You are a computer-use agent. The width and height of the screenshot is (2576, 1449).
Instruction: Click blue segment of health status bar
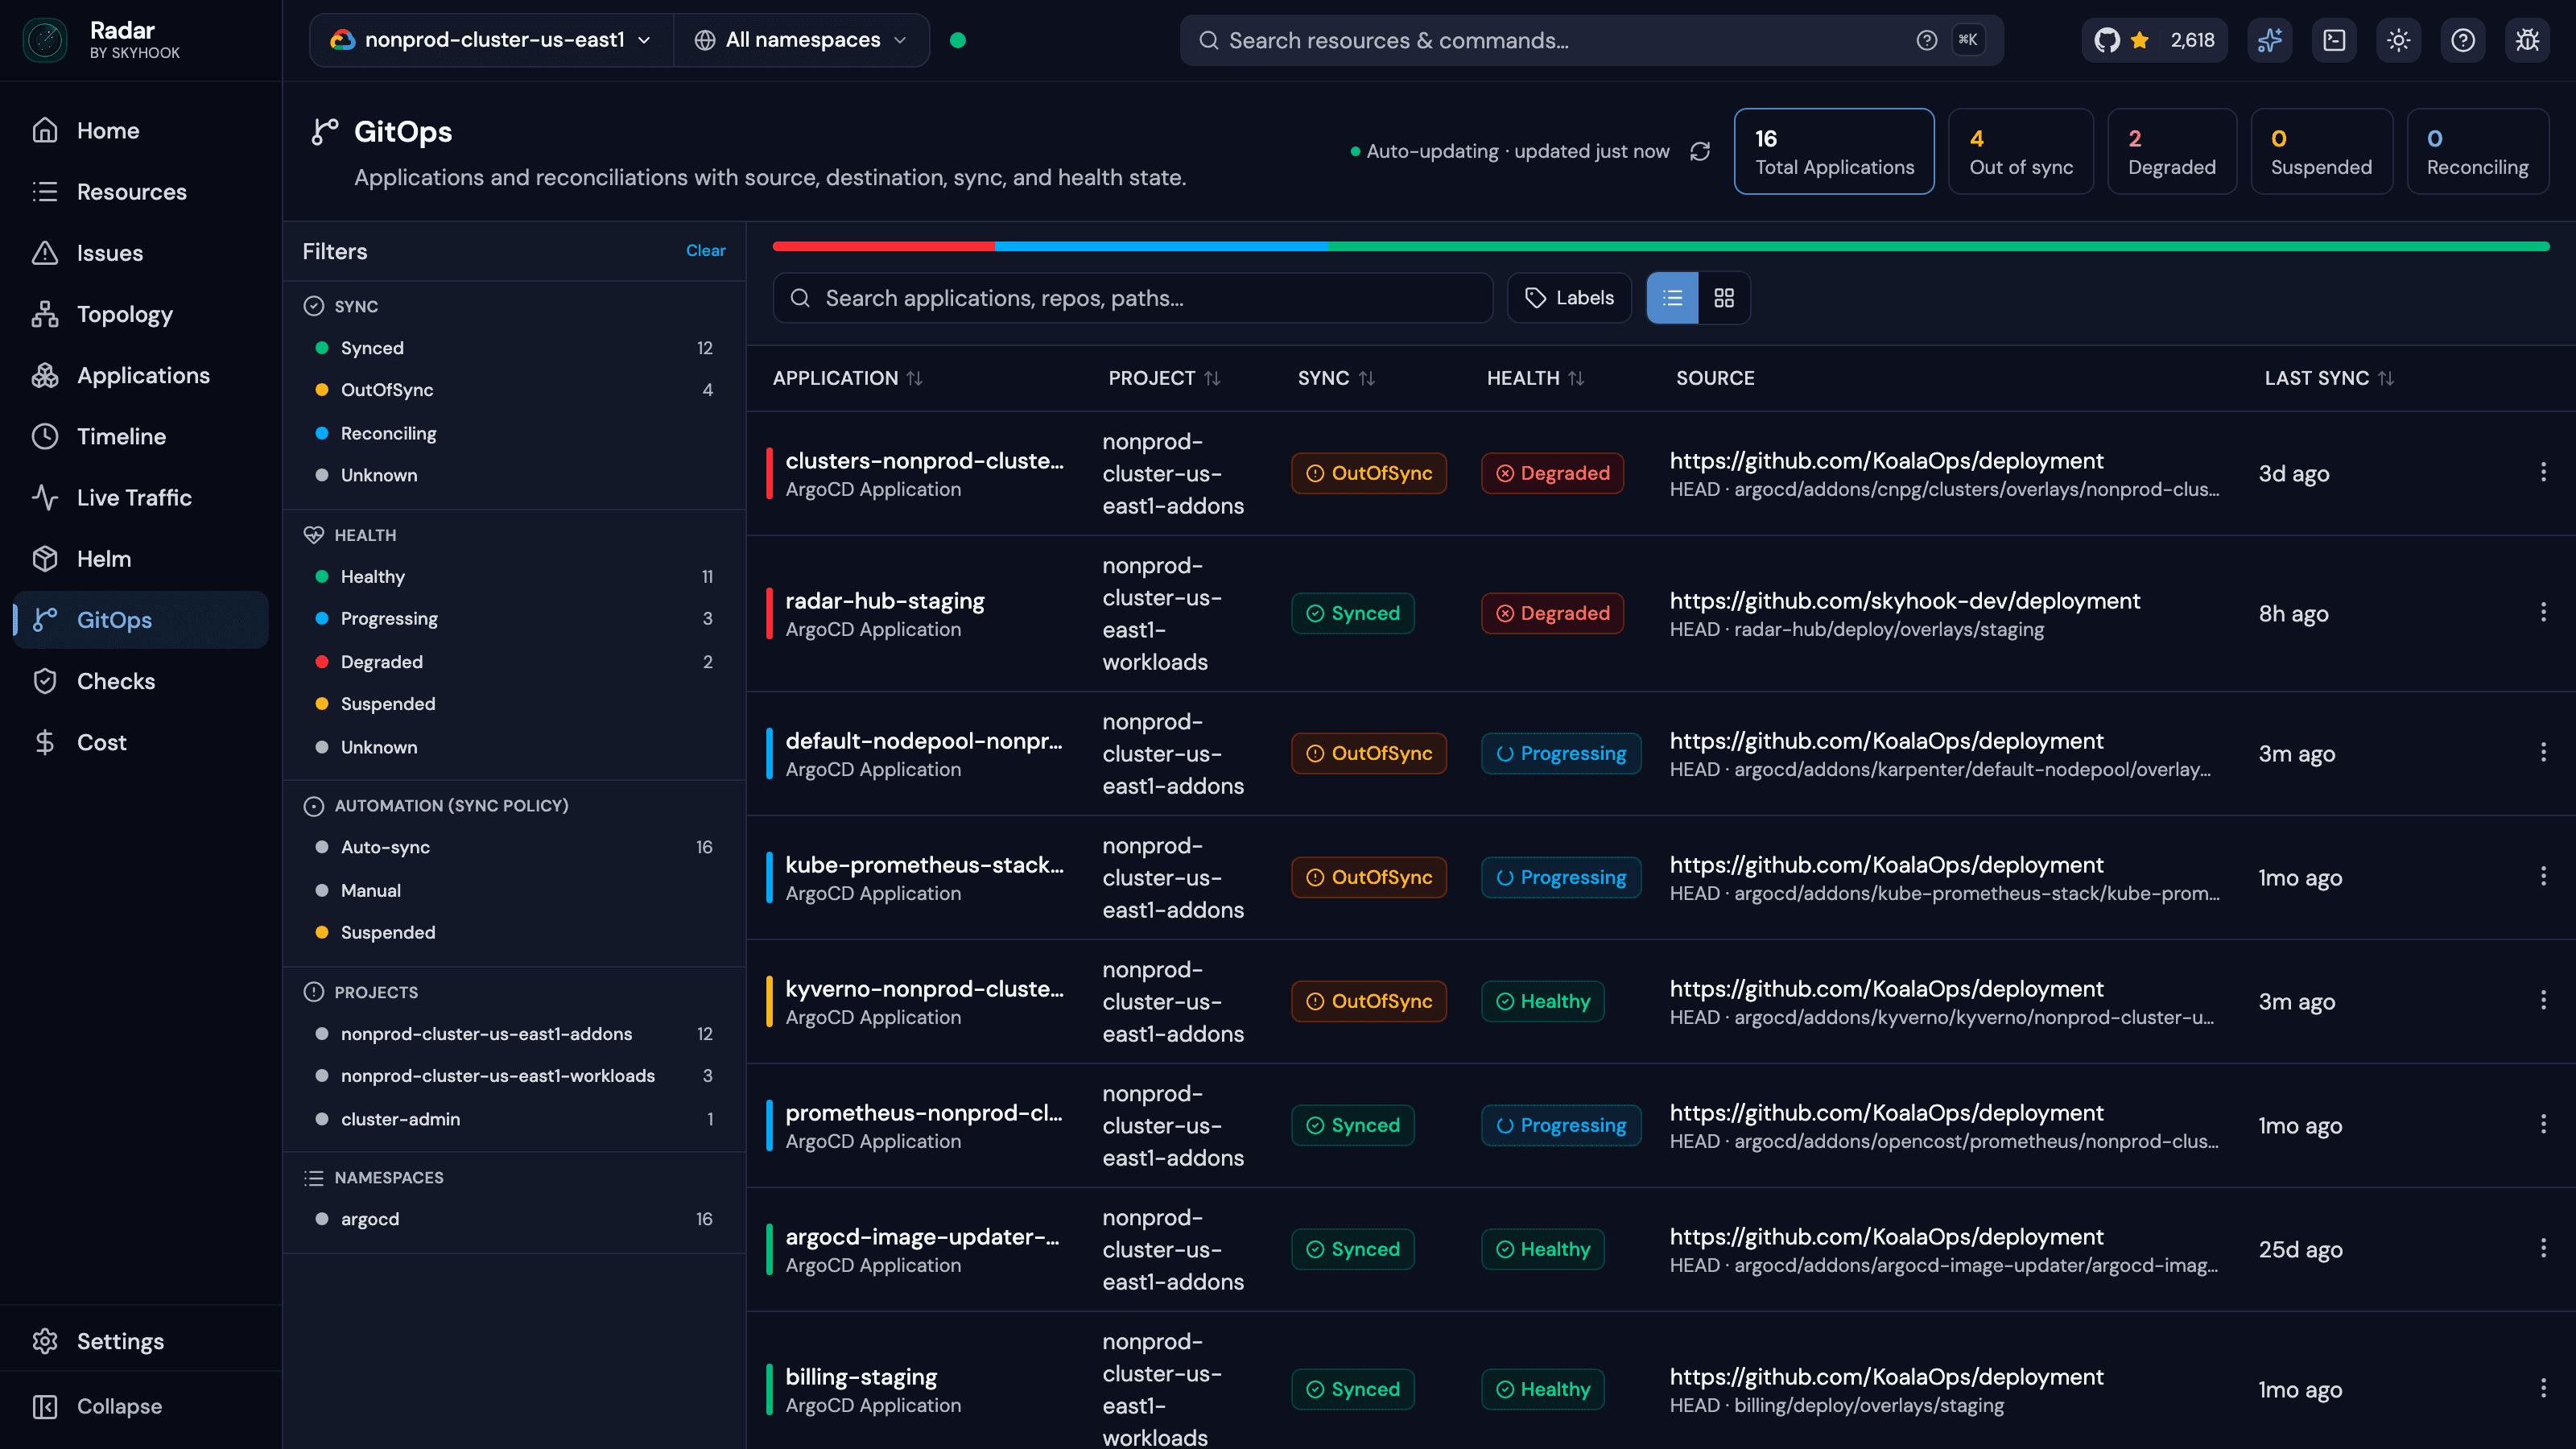point(1161,246)
